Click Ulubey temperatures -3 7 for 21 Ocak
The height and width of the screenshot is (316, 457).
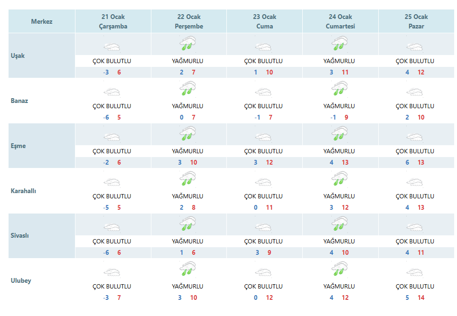click(x=112, y=297)
